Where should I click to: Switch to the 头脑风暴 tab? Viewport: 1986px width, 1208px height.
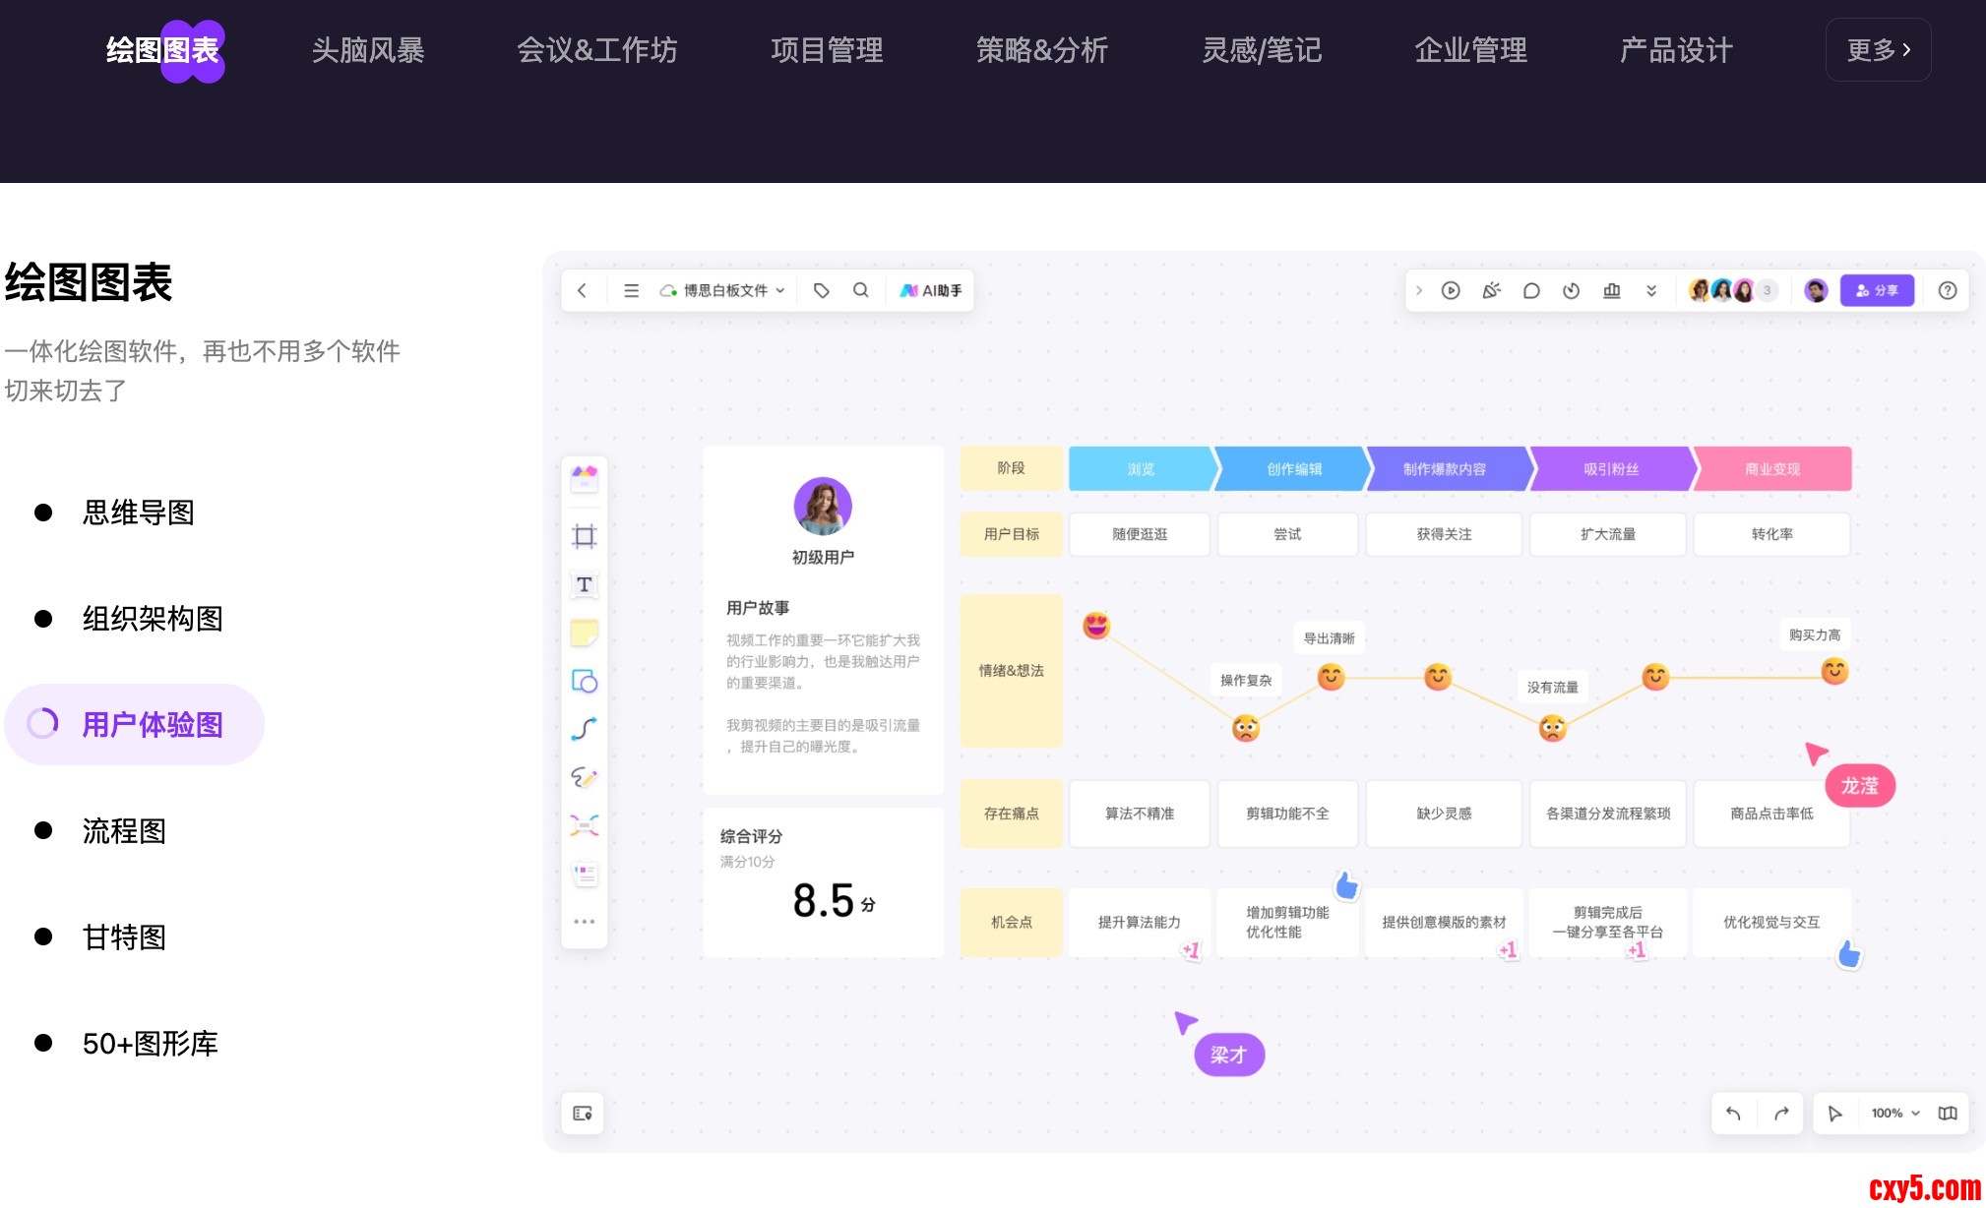click(x=368, y=50)
